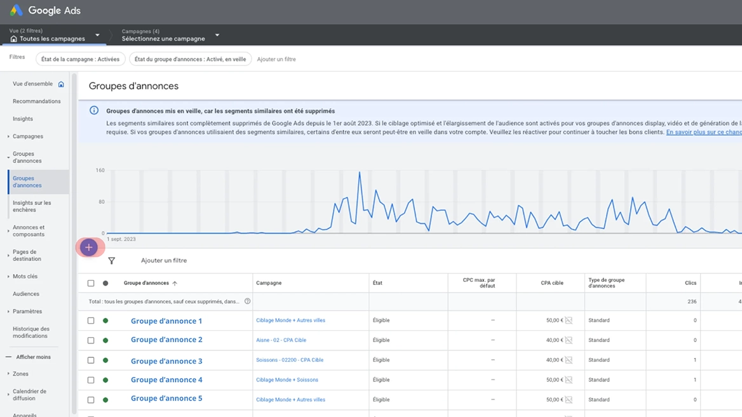
Task: Click the CPA chart icon in Groupe d'annonce 2 row
Action: [x=569, y=340]
